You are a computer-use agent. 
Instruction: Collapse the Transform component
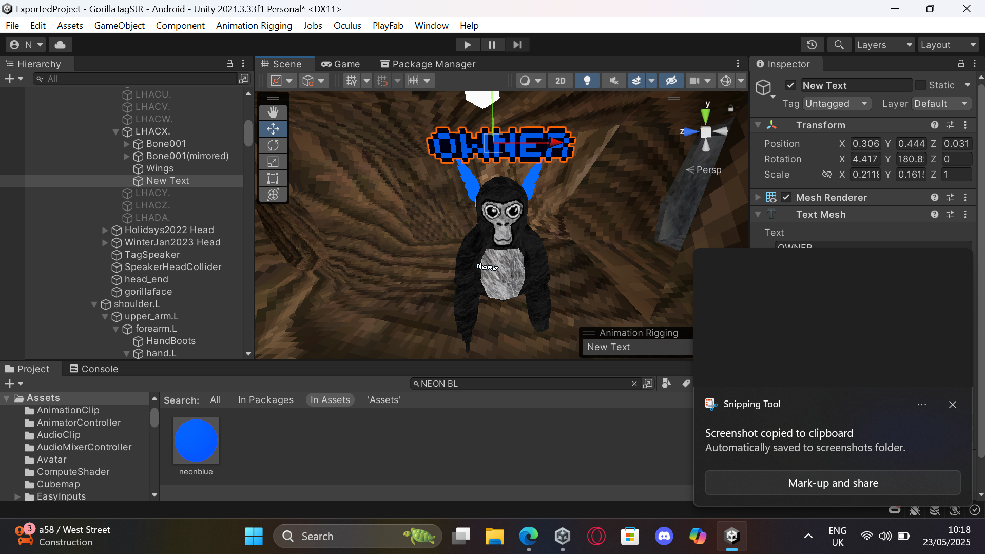click(758, 125)
